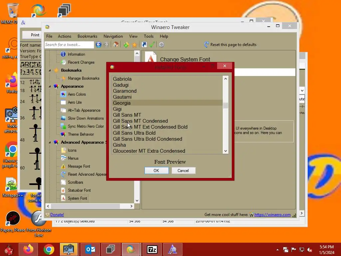The width and height of the screenshot is (341, 256).
Task: Click Print in the font viewer window
Action: (35, 35)
